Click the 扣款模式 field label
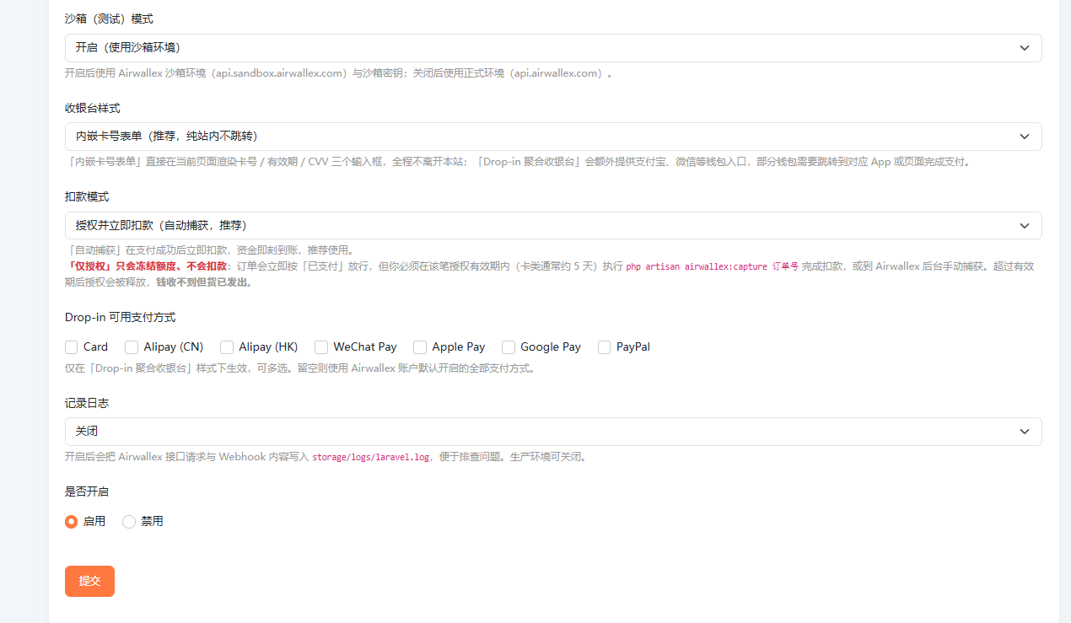 87,197
